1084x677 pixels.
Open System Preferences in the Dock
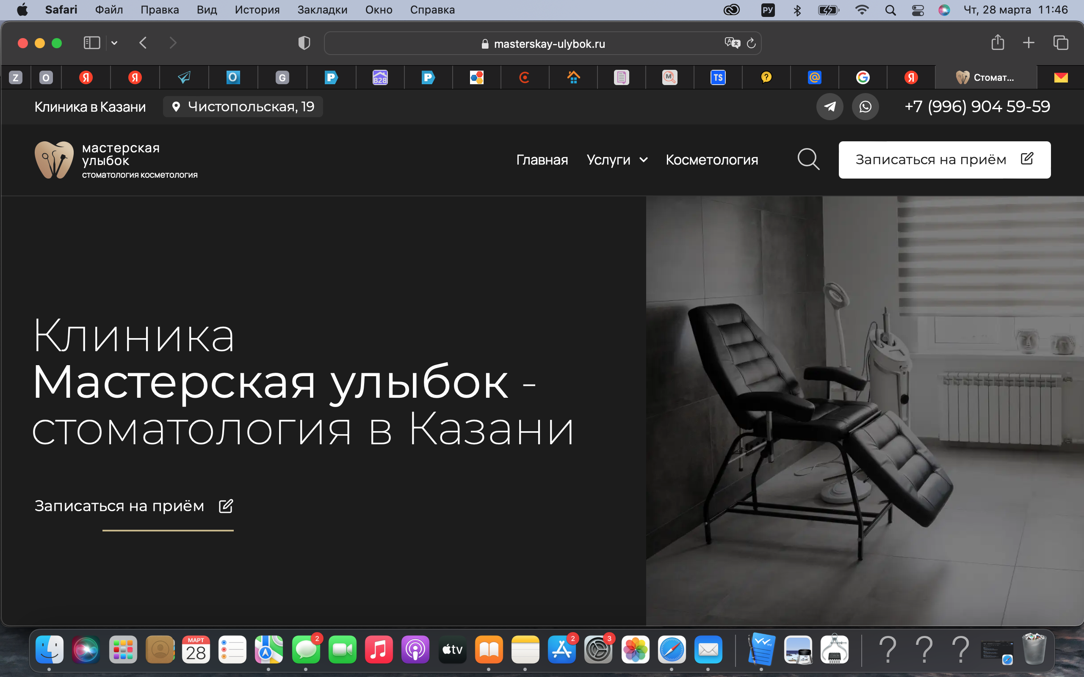pos(598,649)
